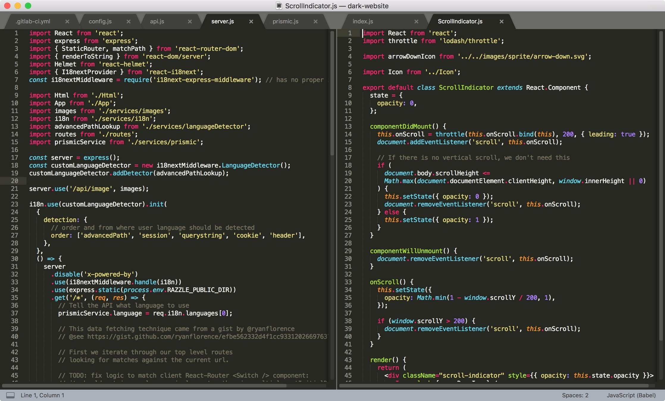The image size is (665, 401).
Task: Open the JavaScript (Babel) syntax selector
Action: [x=631, y=395]
